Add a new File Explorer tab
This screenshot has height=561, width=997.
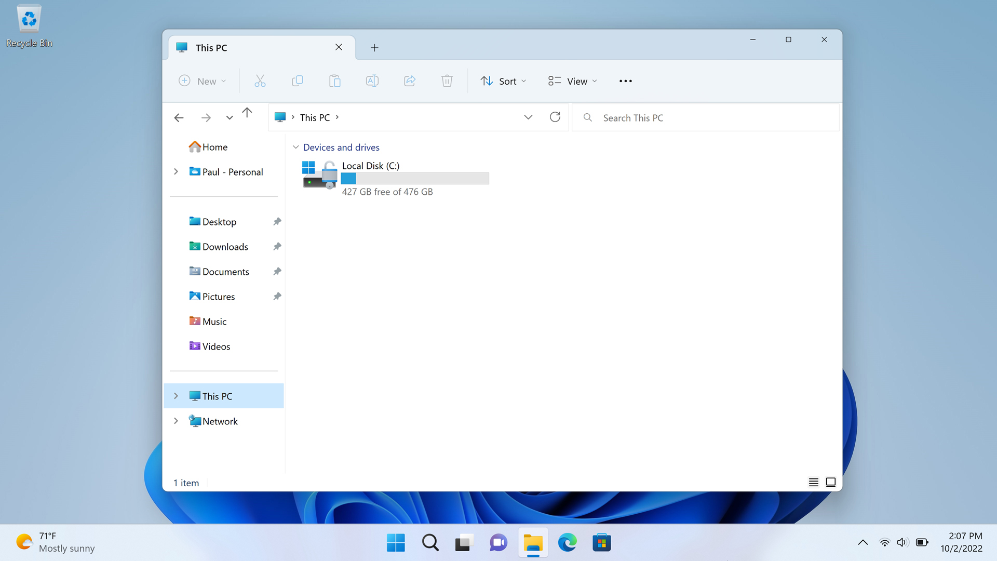(374, 48)
